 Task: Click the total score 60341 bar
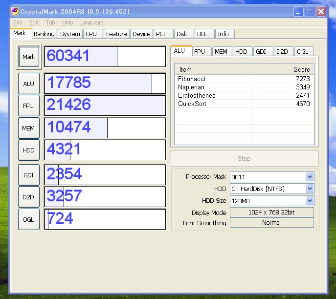tap(105, 57)
